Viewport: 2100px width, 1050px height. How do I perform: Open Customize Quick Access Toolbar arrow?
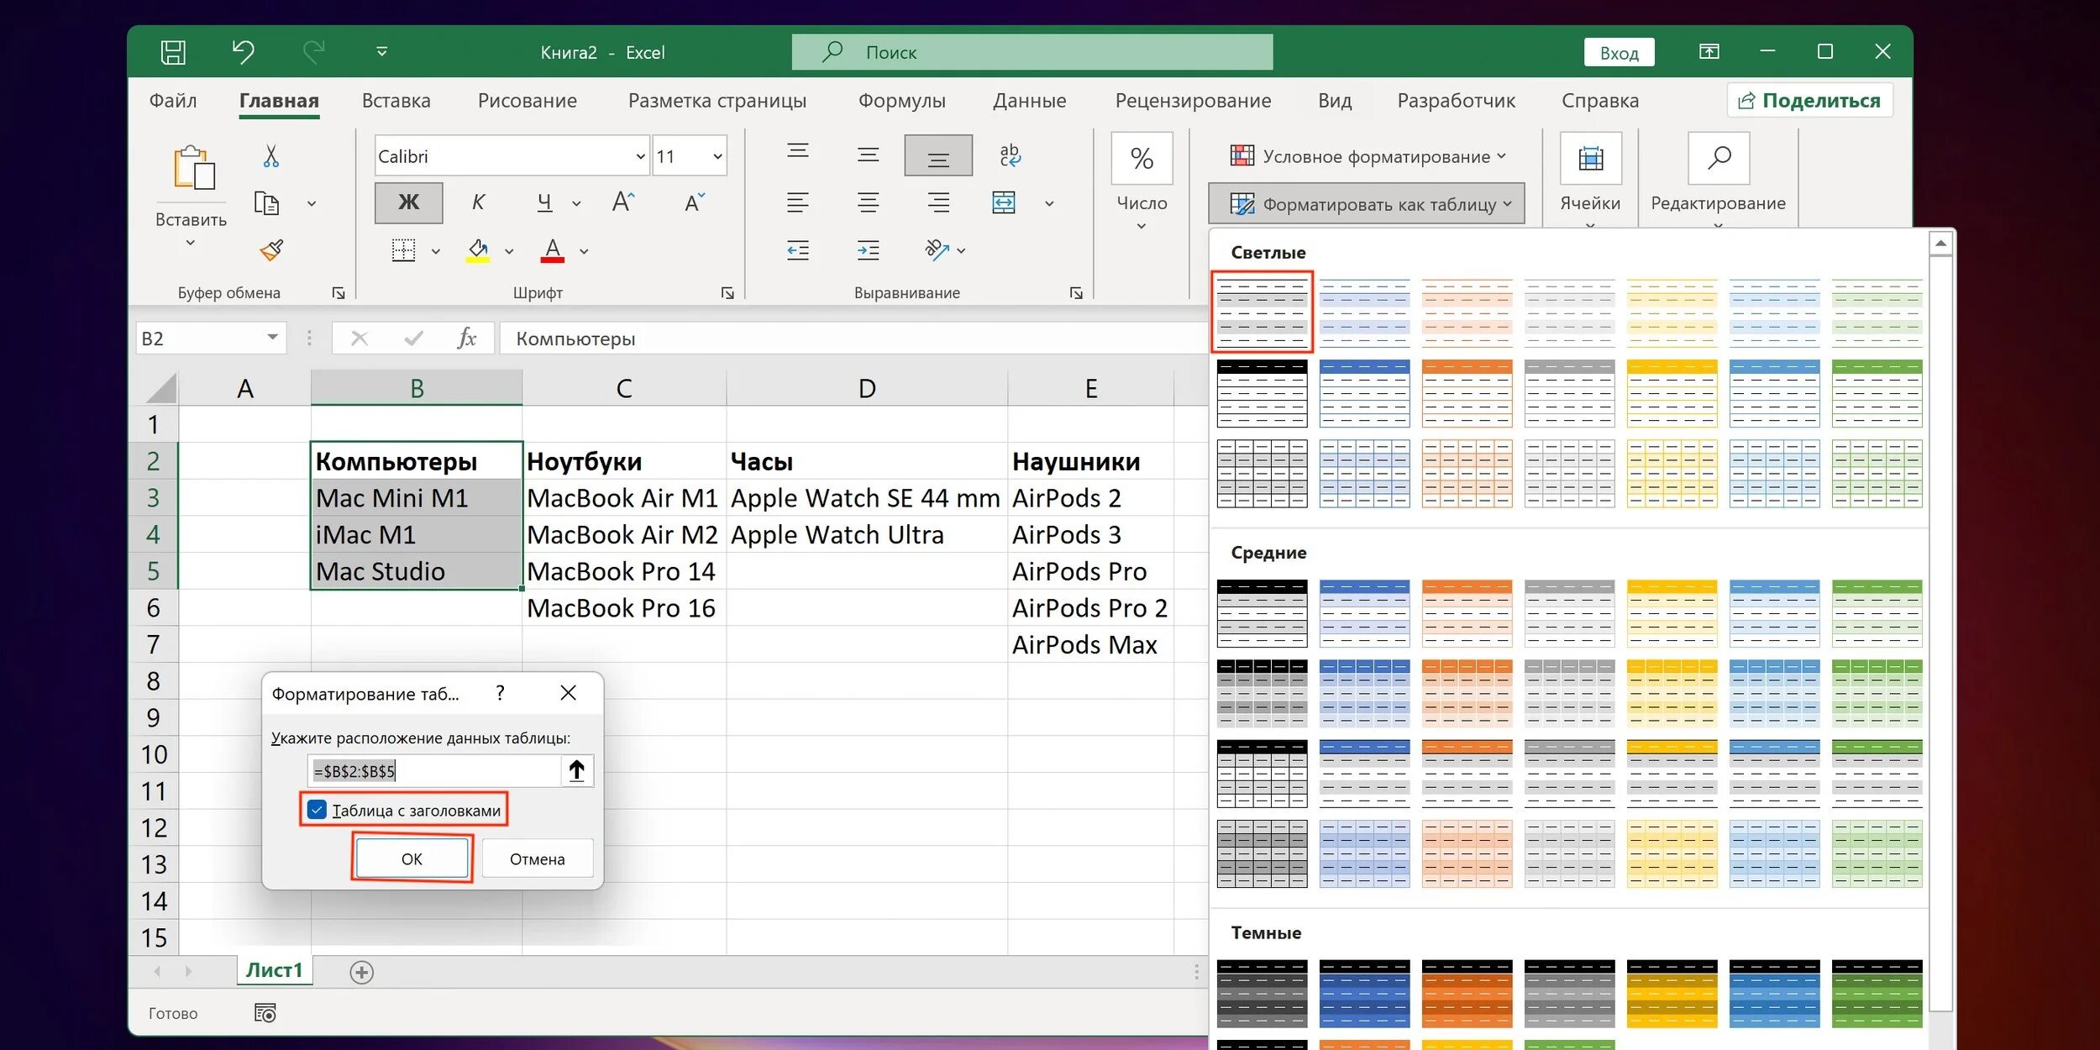pyautogui.click(x=381, y=52)
